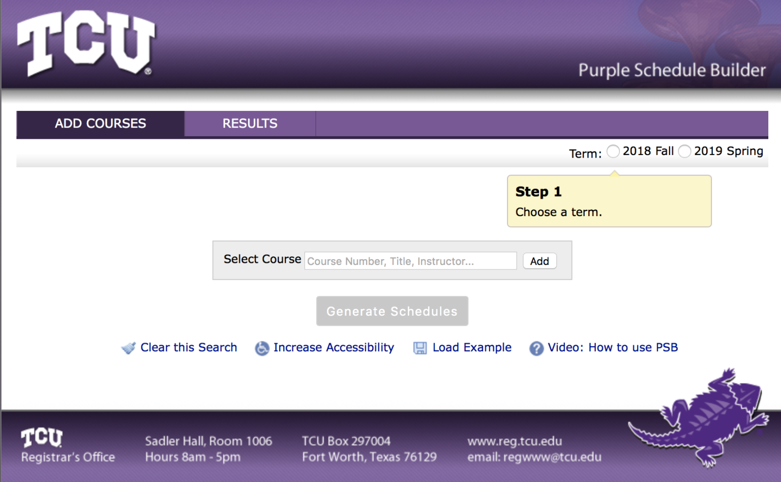
Task: Click the eraser icon beside Clear this Search
Action: pyautogui.click(x=129, y=348)
